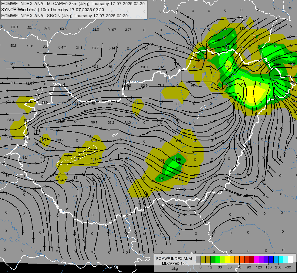Click the MLCAPE0-3km legend title
297x273 pixels.
coord(174,264)
